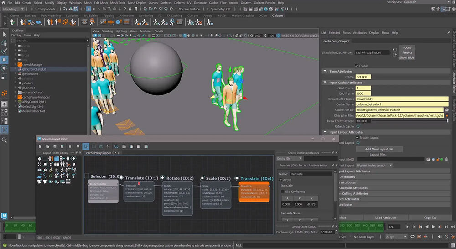Click the load-input arrow icon beside SimulationCacheProxy
The height and width of the screenshot is (249, 456).
394,50
